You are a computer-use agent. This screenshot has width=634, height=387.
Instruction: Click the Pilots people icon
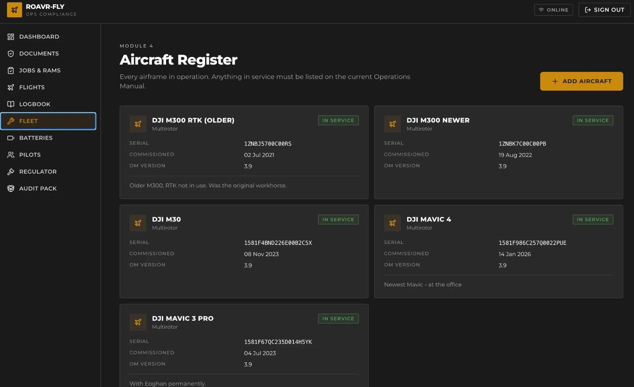tap(11, 155)
